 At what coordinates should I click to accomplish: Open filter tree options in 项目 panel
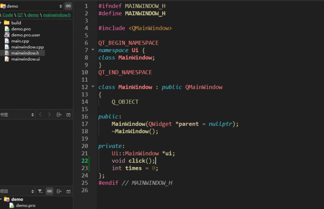tap(40, 191)
